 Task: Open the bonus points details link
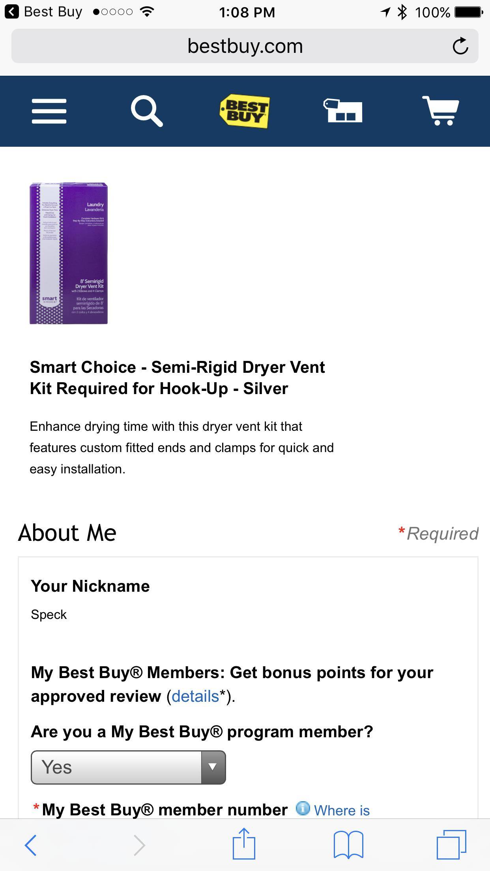click(195, 697)
